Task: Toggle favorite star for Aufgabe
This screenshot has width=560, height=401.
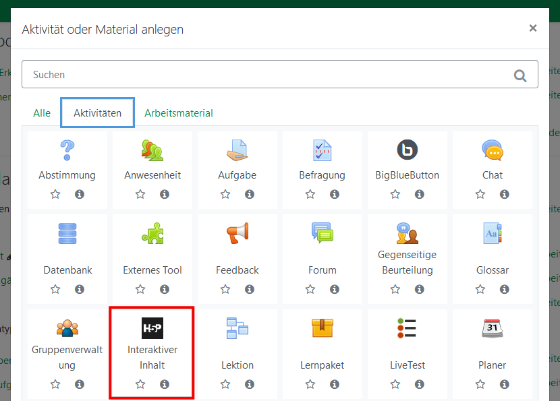Action: (225, 194)
